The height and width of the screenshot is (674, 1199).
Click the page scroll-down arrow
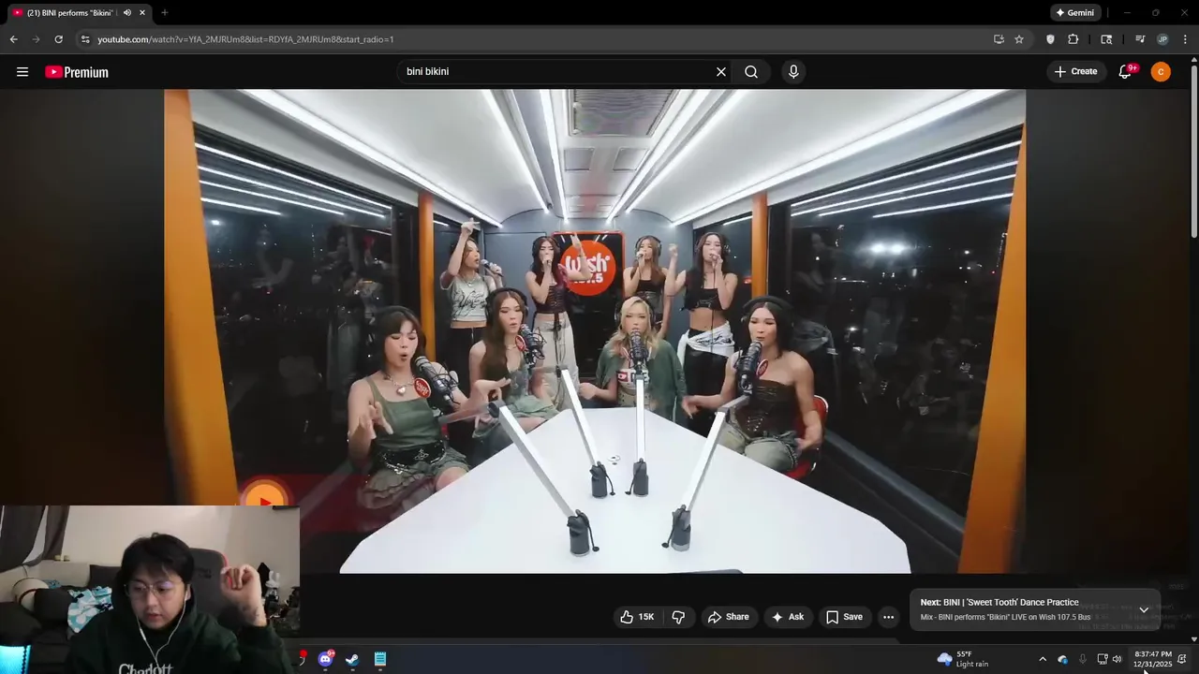(1194, 638)
